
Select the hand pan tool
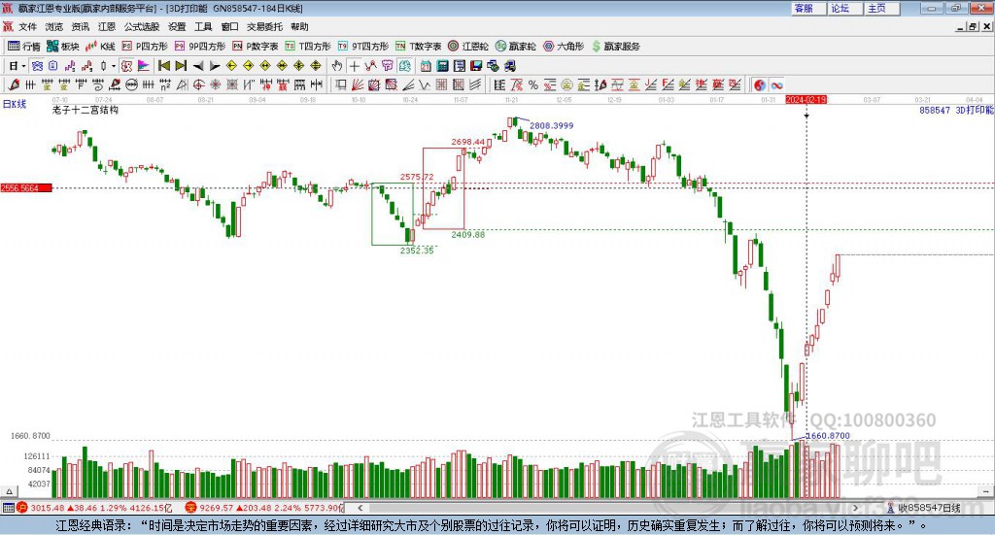pos(337,66)
